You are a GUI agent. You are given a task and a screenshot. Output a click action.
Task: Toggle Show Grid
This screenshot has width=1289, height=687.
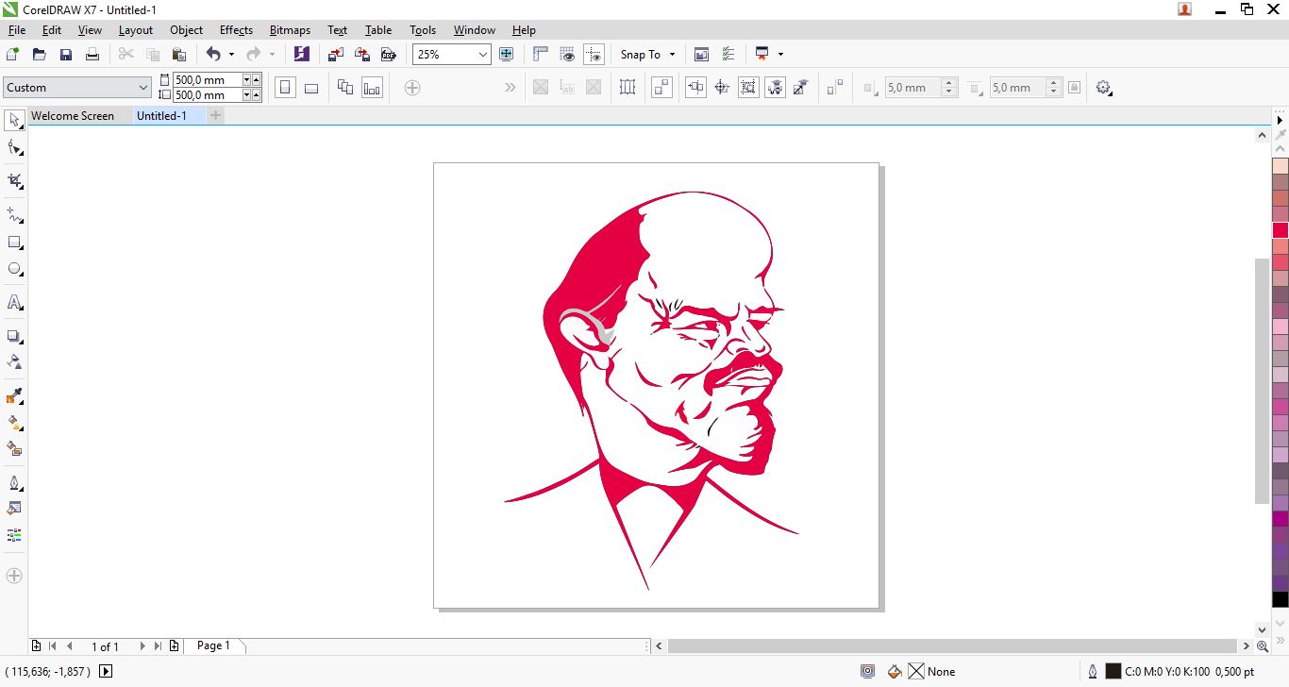coord(567,55)
